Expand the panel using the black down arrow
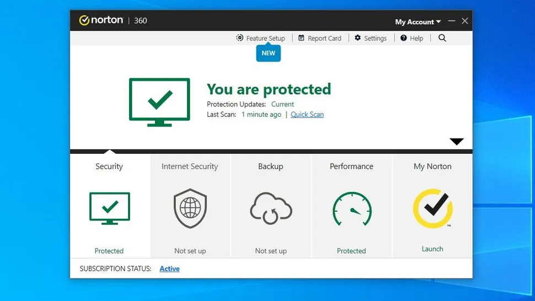This screenshot has height=301, width=535. click(457, 142)
